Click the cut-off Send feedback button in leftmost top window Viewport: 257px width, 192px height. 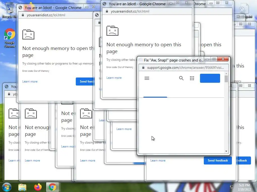click(x=85, y=81)
